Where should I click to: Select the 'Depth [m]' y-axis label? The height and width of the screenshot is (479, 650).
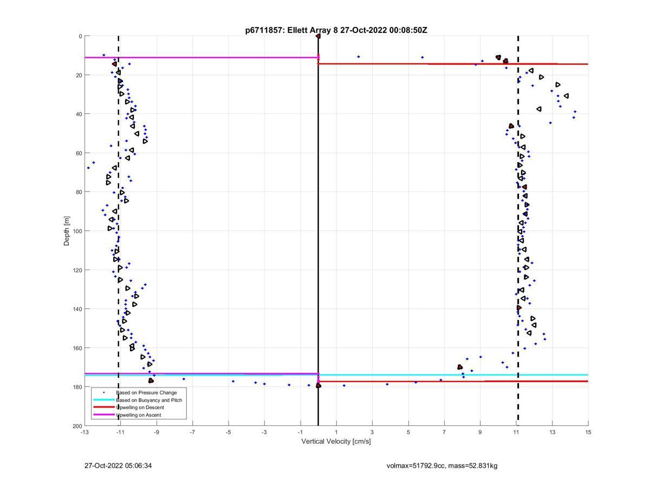point(67,231)
